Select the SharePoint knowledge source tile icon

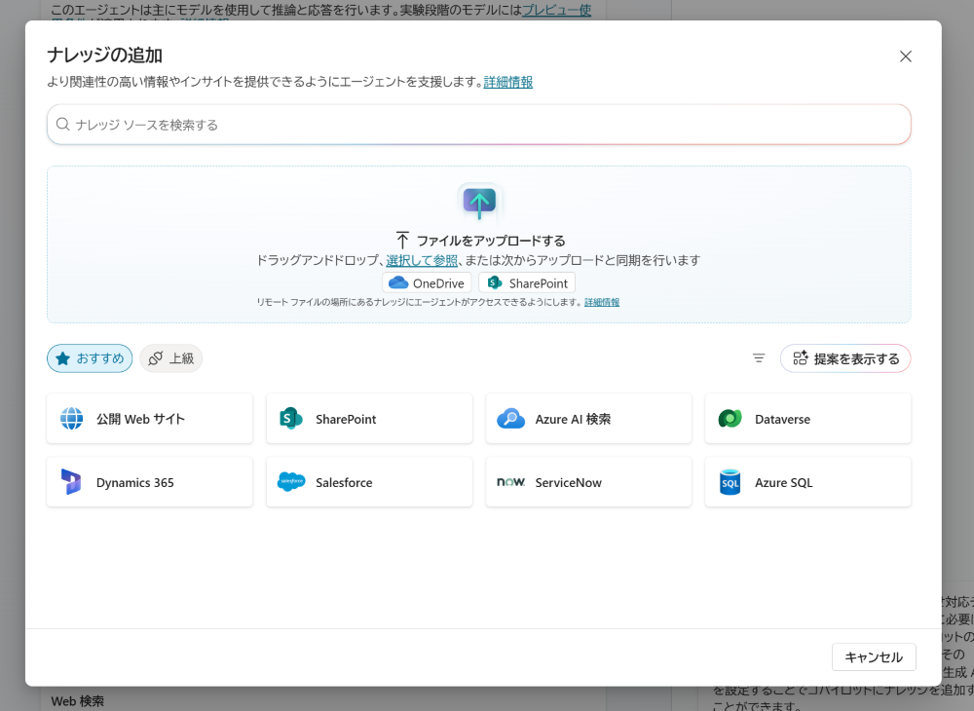[x=291, y=419]
